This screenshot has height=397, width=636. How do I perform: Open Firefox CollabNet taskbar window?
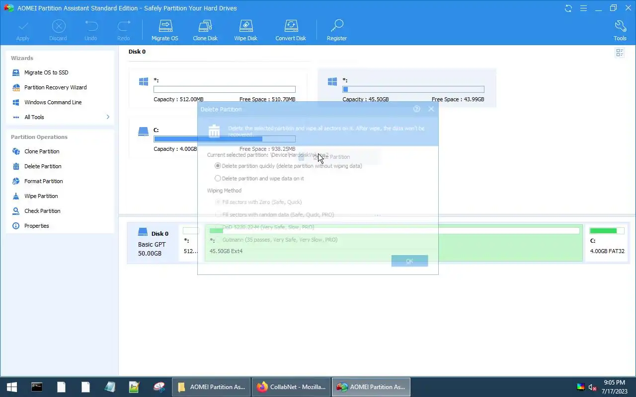coord(292,387)
